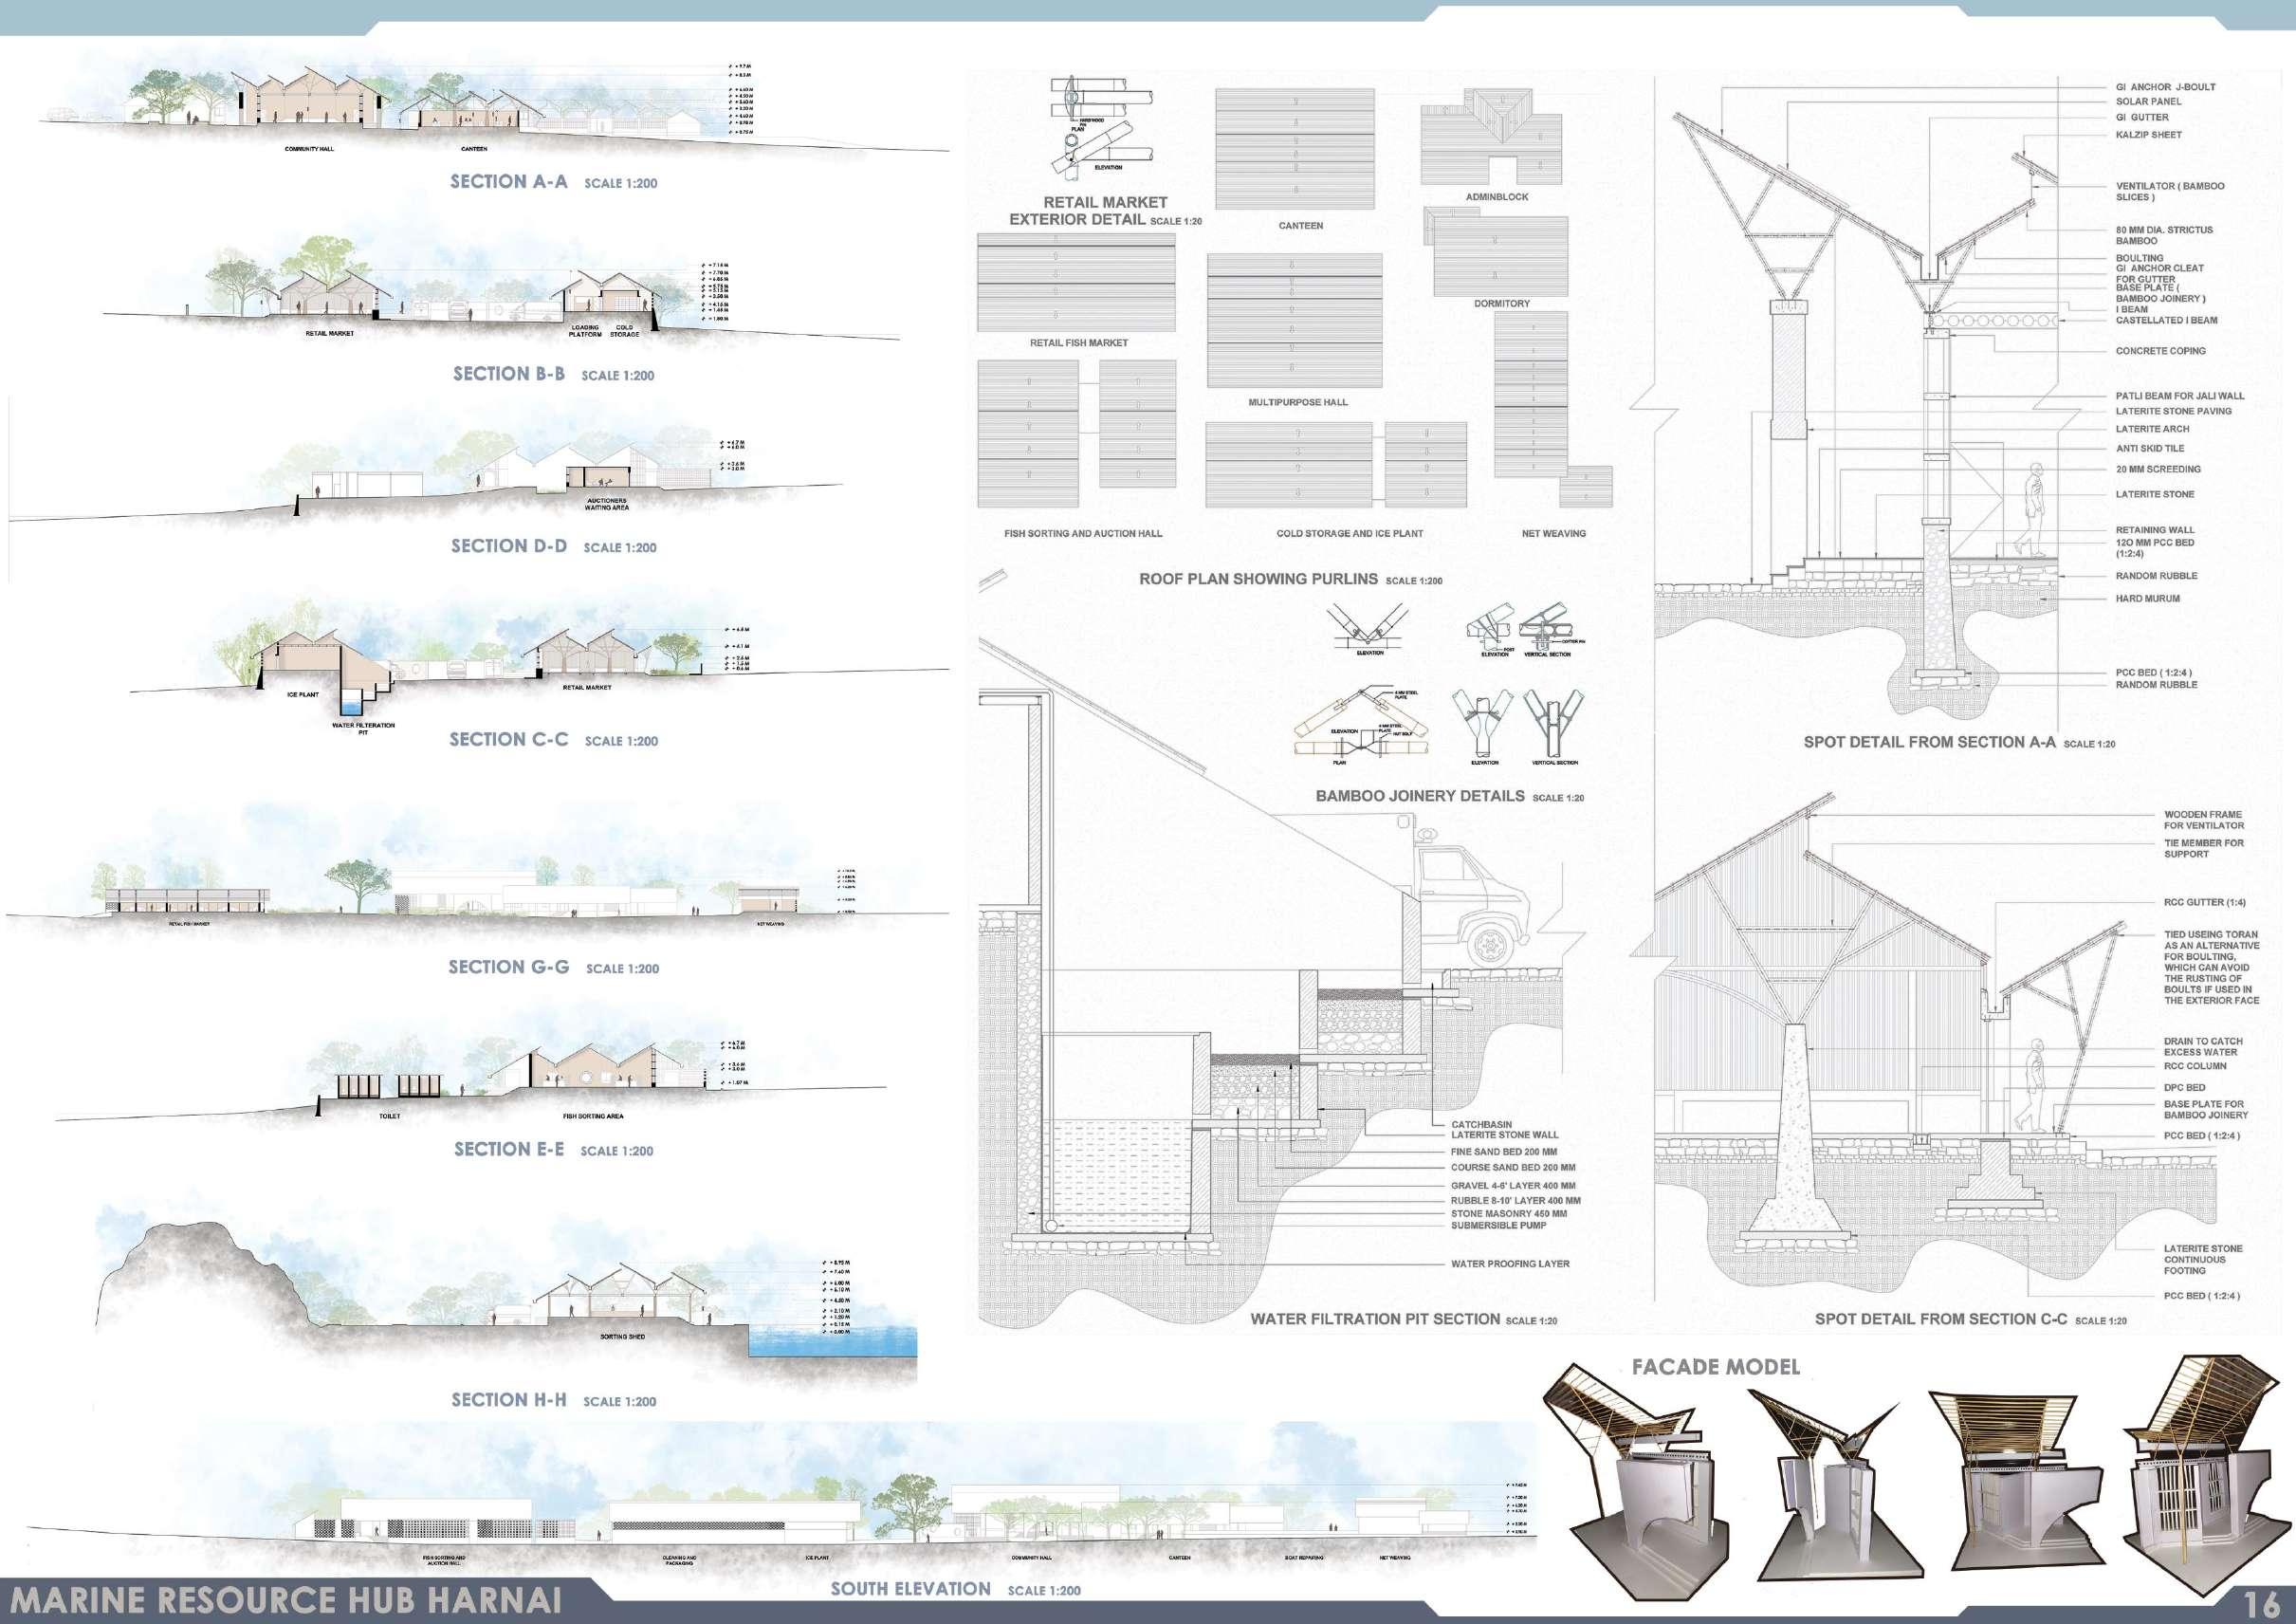Screen dimensions: 2296x1624
Task: Click the Submersible Pump annotation label
Action: (1498, 1225)
